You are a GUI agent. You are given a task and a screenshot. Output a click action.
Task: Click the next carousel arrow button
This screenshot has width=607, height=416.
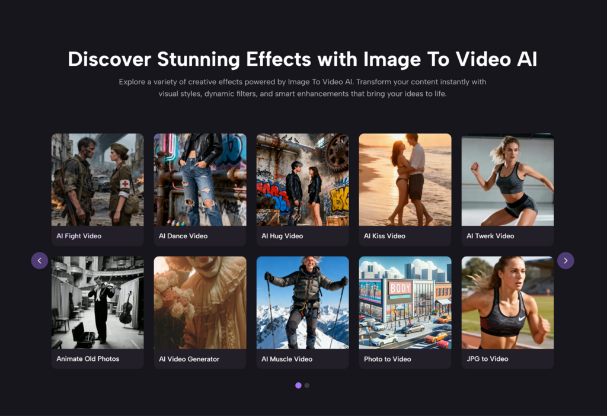coord(566,261)
